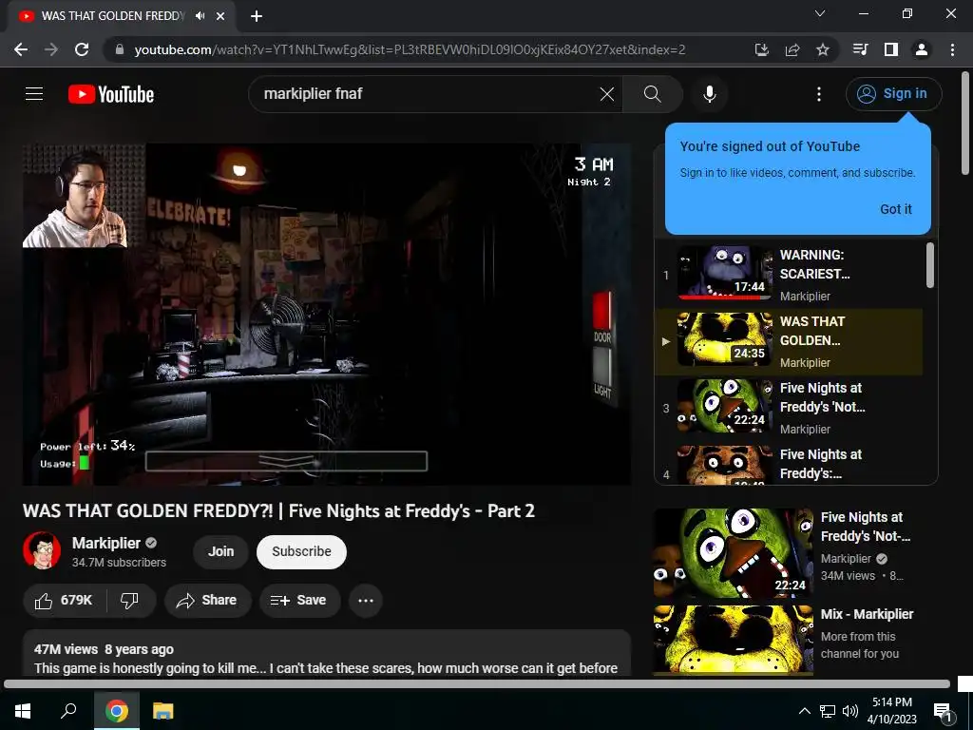Close the WAS THAT GOLDEN FREDDY tab
Viewport: 973px width, 730px height.
[x=220, y=16]
